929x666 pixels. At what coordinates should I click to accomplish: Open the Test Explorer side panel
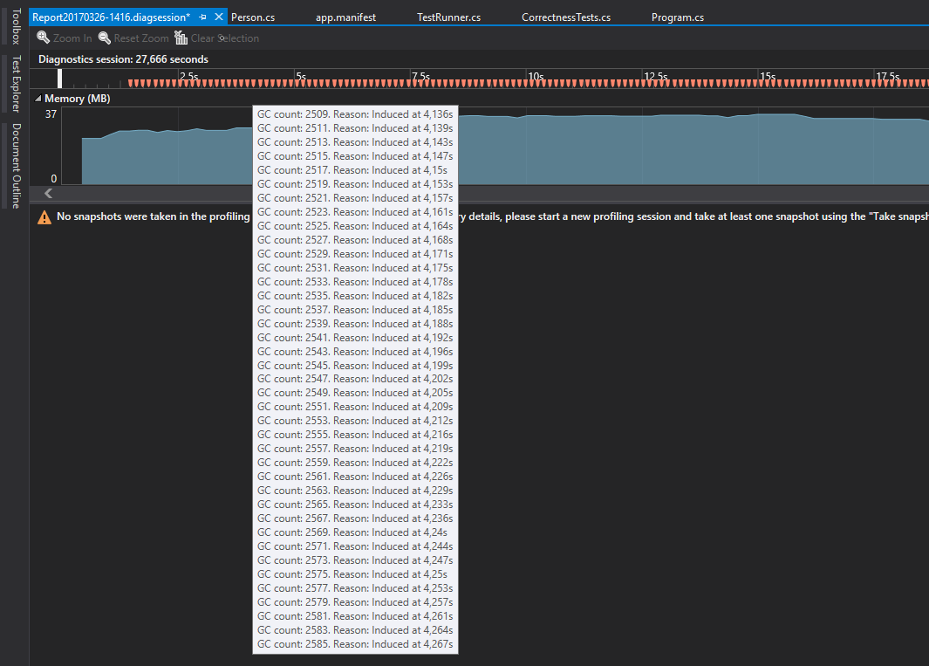(x=17, y=84)
